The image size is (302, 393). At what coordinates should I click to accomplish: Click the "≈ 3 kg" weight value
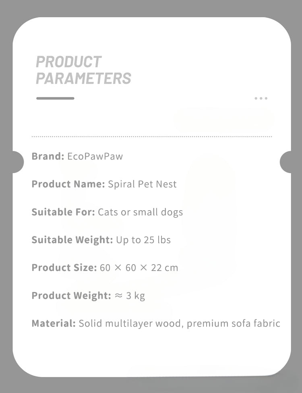click(130, 296)
